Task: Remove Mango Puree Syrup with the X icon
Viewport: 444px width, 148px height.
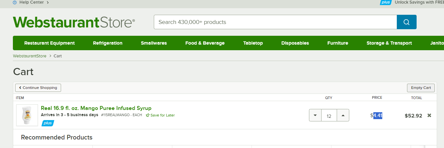Action: [429, 116]
